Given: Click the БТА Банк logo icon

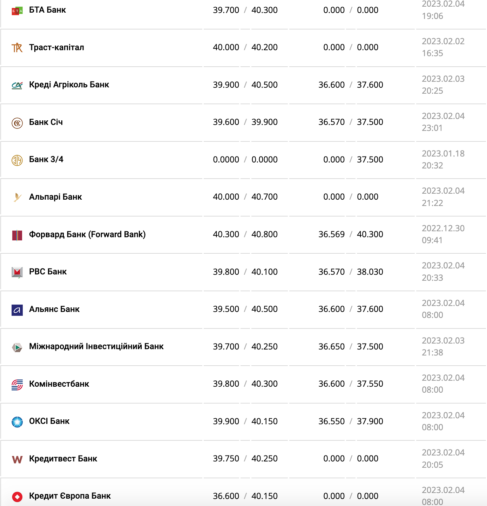Looking at the screenshot, I should [x=17, y=11].
